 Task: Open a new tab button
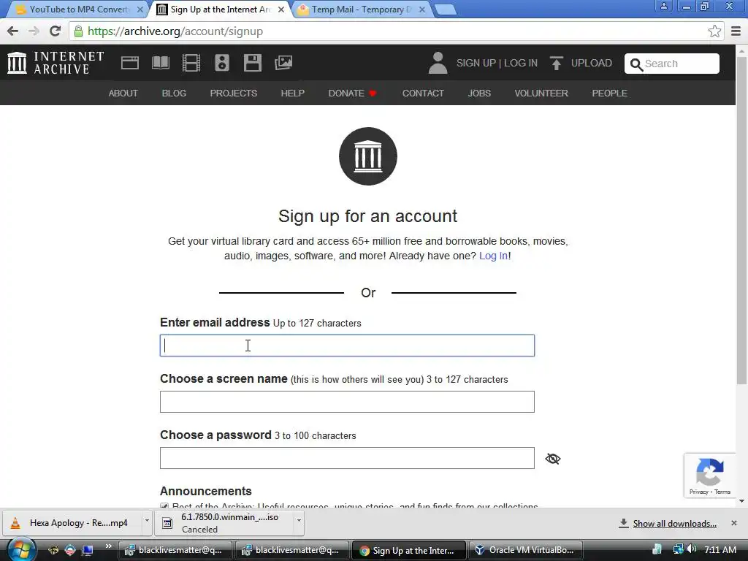tap(446, 9)
